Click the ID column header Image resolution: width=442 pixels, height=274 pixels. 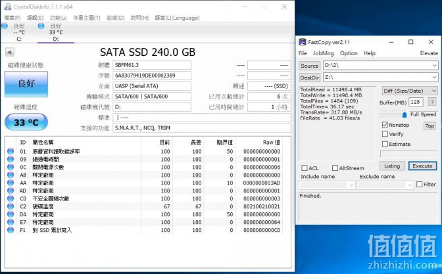tap(22, 143)
